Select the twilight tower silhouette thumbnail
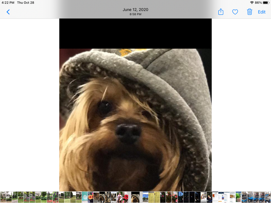Viewport: 271px width, 203px height. click(x=180, y=197)
